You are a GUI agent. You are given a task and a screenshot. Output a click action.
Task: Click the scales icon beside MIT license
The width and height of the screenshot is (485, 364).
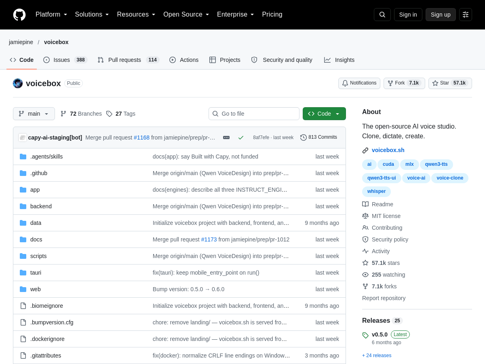pyautogui.click(x=365, y=216)
